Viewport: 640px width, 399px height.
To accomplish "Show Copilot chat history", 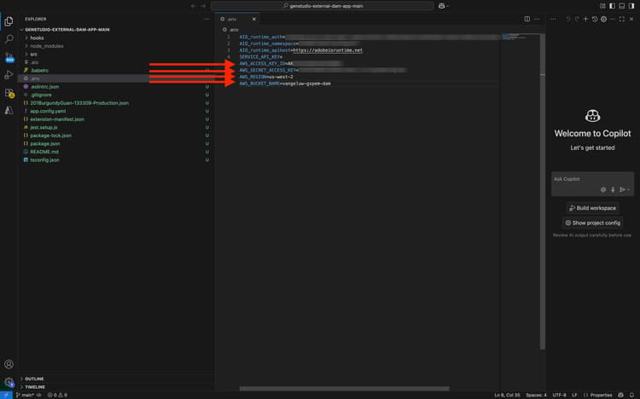I will pos(595,19).
